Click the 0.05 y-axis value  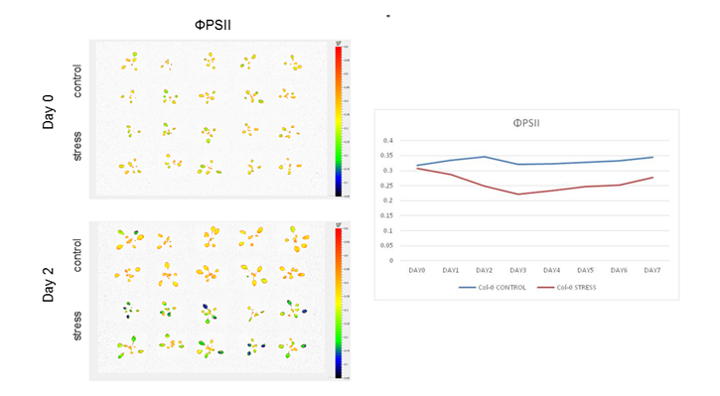tap(386, 245)
